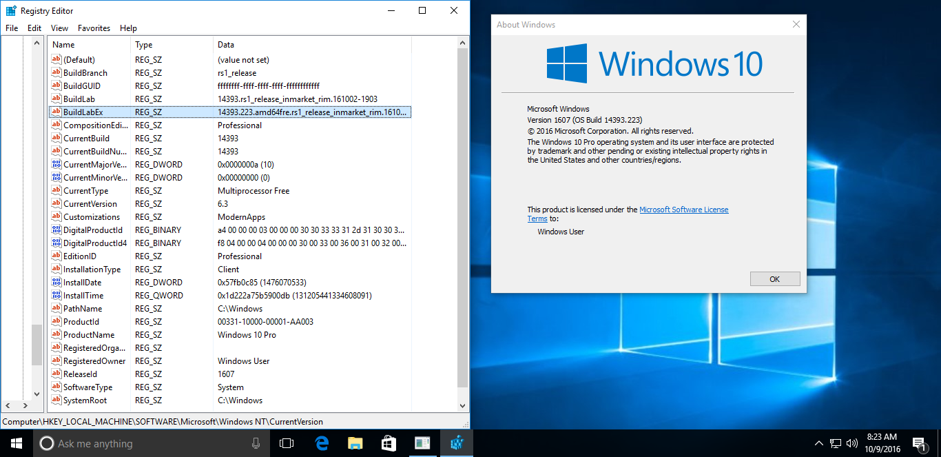Click the network icon in system tray
Screen dimensions: 941x457
click(835, 443)
